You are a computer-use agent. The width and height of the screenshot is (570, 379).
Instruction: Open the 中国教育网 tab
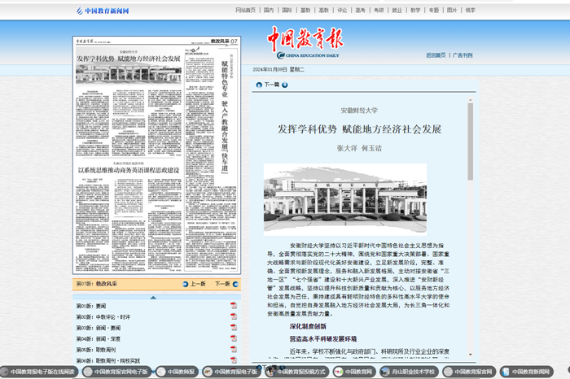(354, 372)
